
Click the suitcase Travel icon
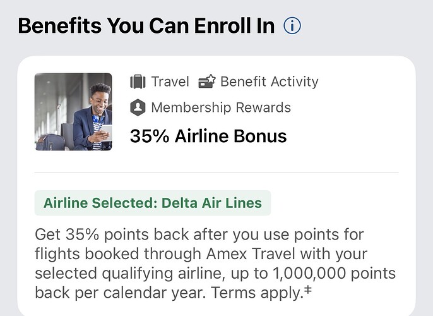(137, 82)
